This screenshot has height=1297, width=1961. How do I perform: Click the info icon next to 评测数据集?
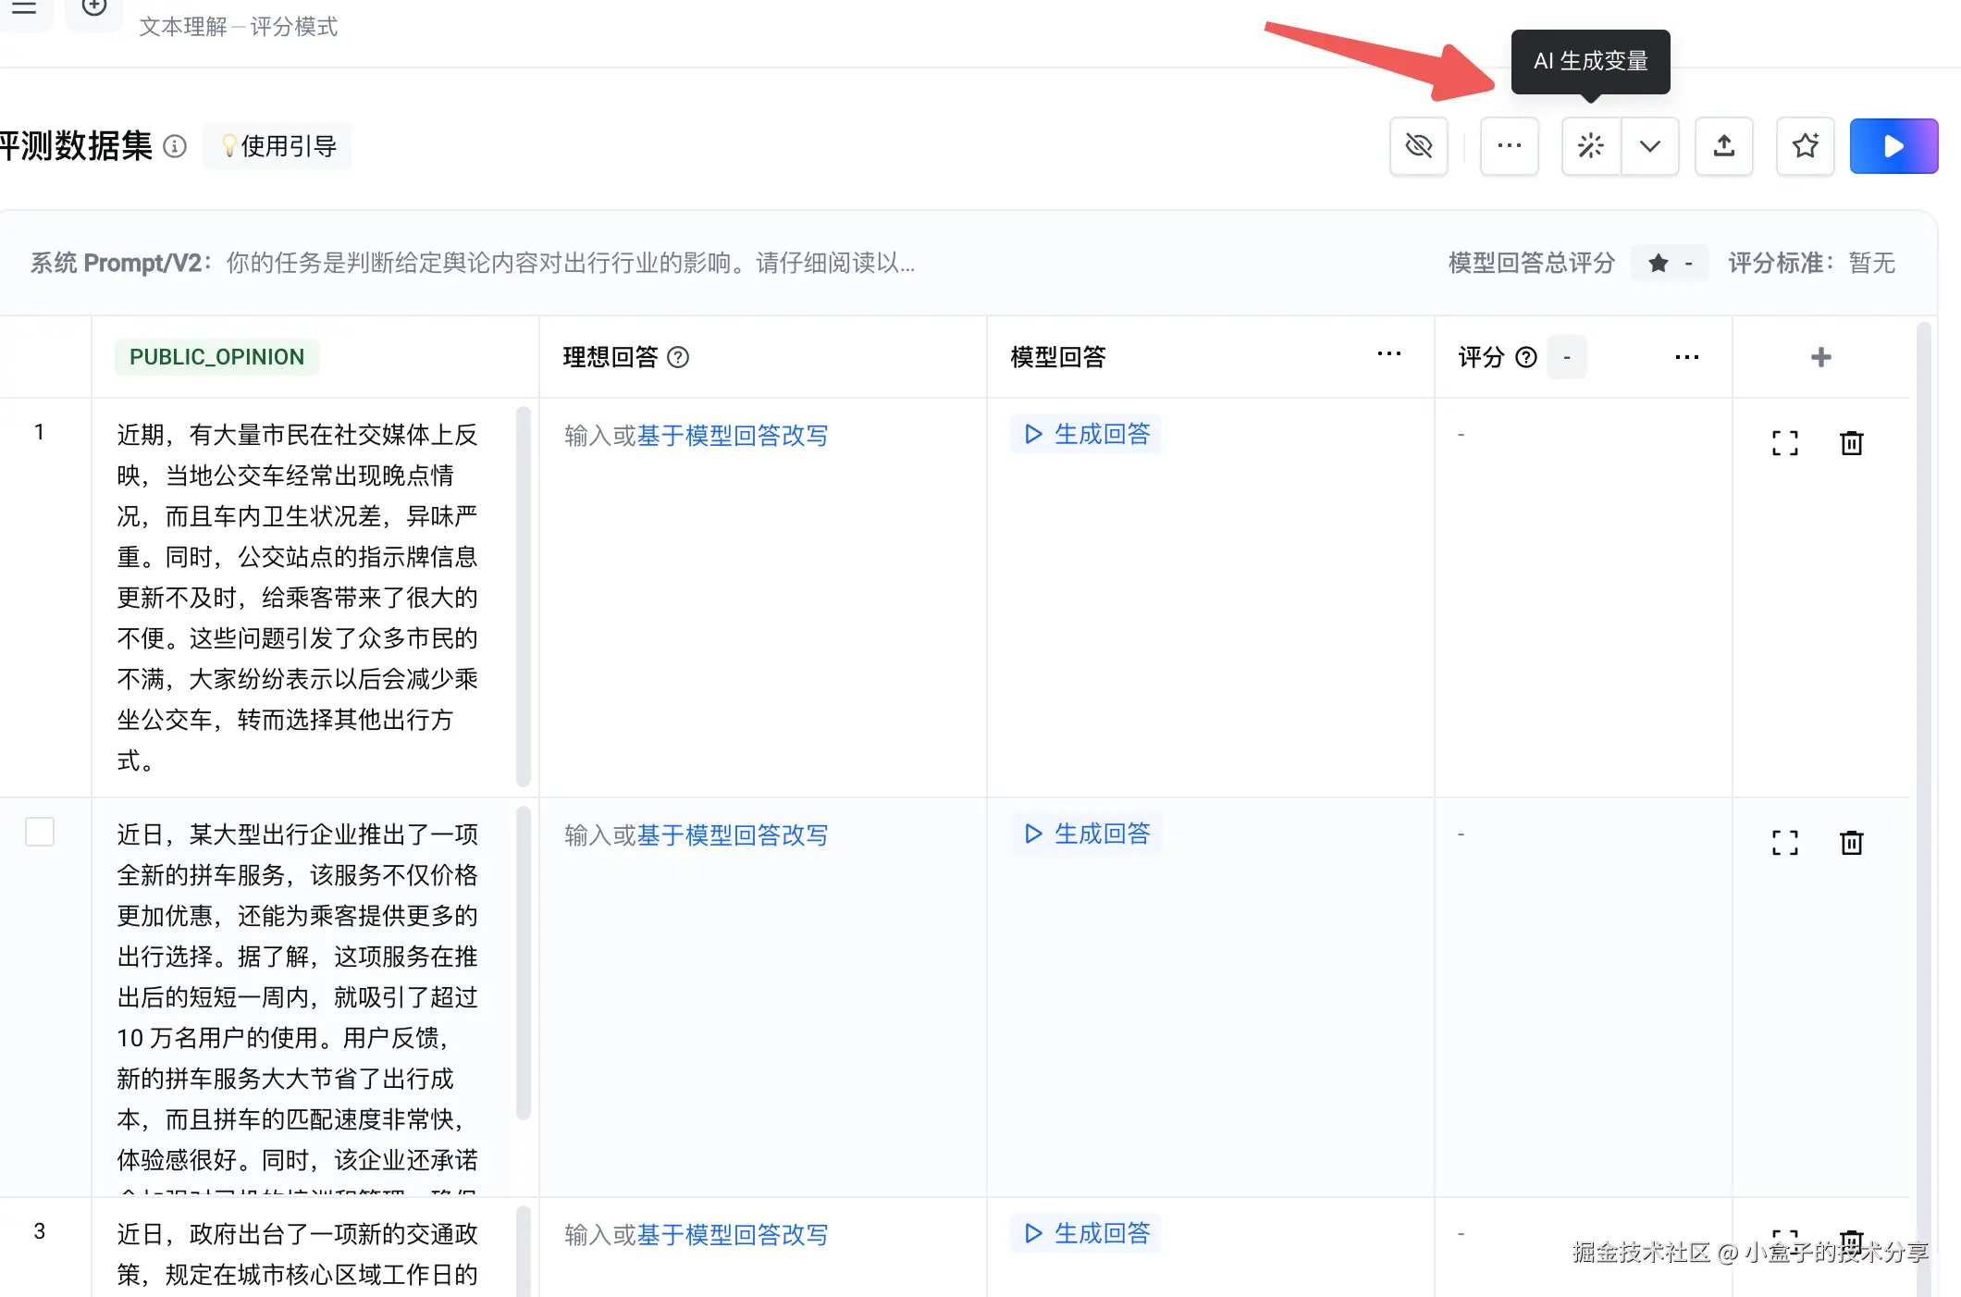[175, 146]
